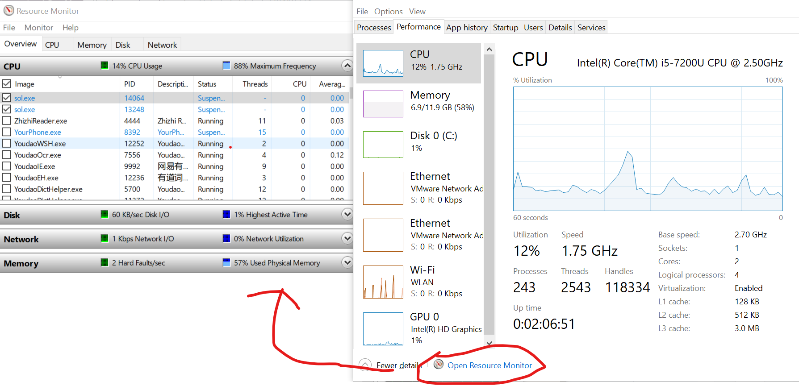Screen dimensions: 799x386
Task: Switch to the Details tab
Action: coord(560,27)
